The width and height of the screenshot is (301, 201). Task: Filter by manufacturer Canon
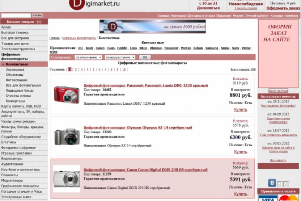[x=100, y=48]
